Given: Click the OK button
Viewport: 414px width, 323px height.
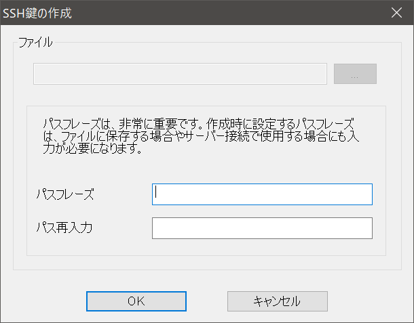Looking at the screenshot, I should (136, 301).
